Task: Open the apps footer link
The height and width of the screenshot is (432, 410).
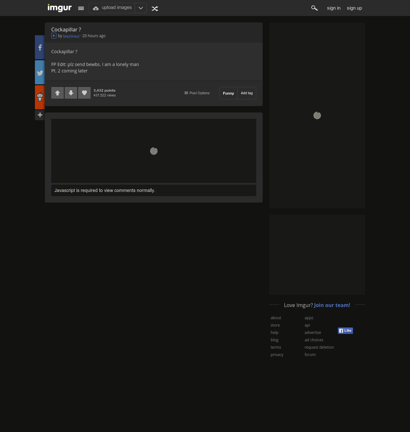Action: click(x=309, y=318)
